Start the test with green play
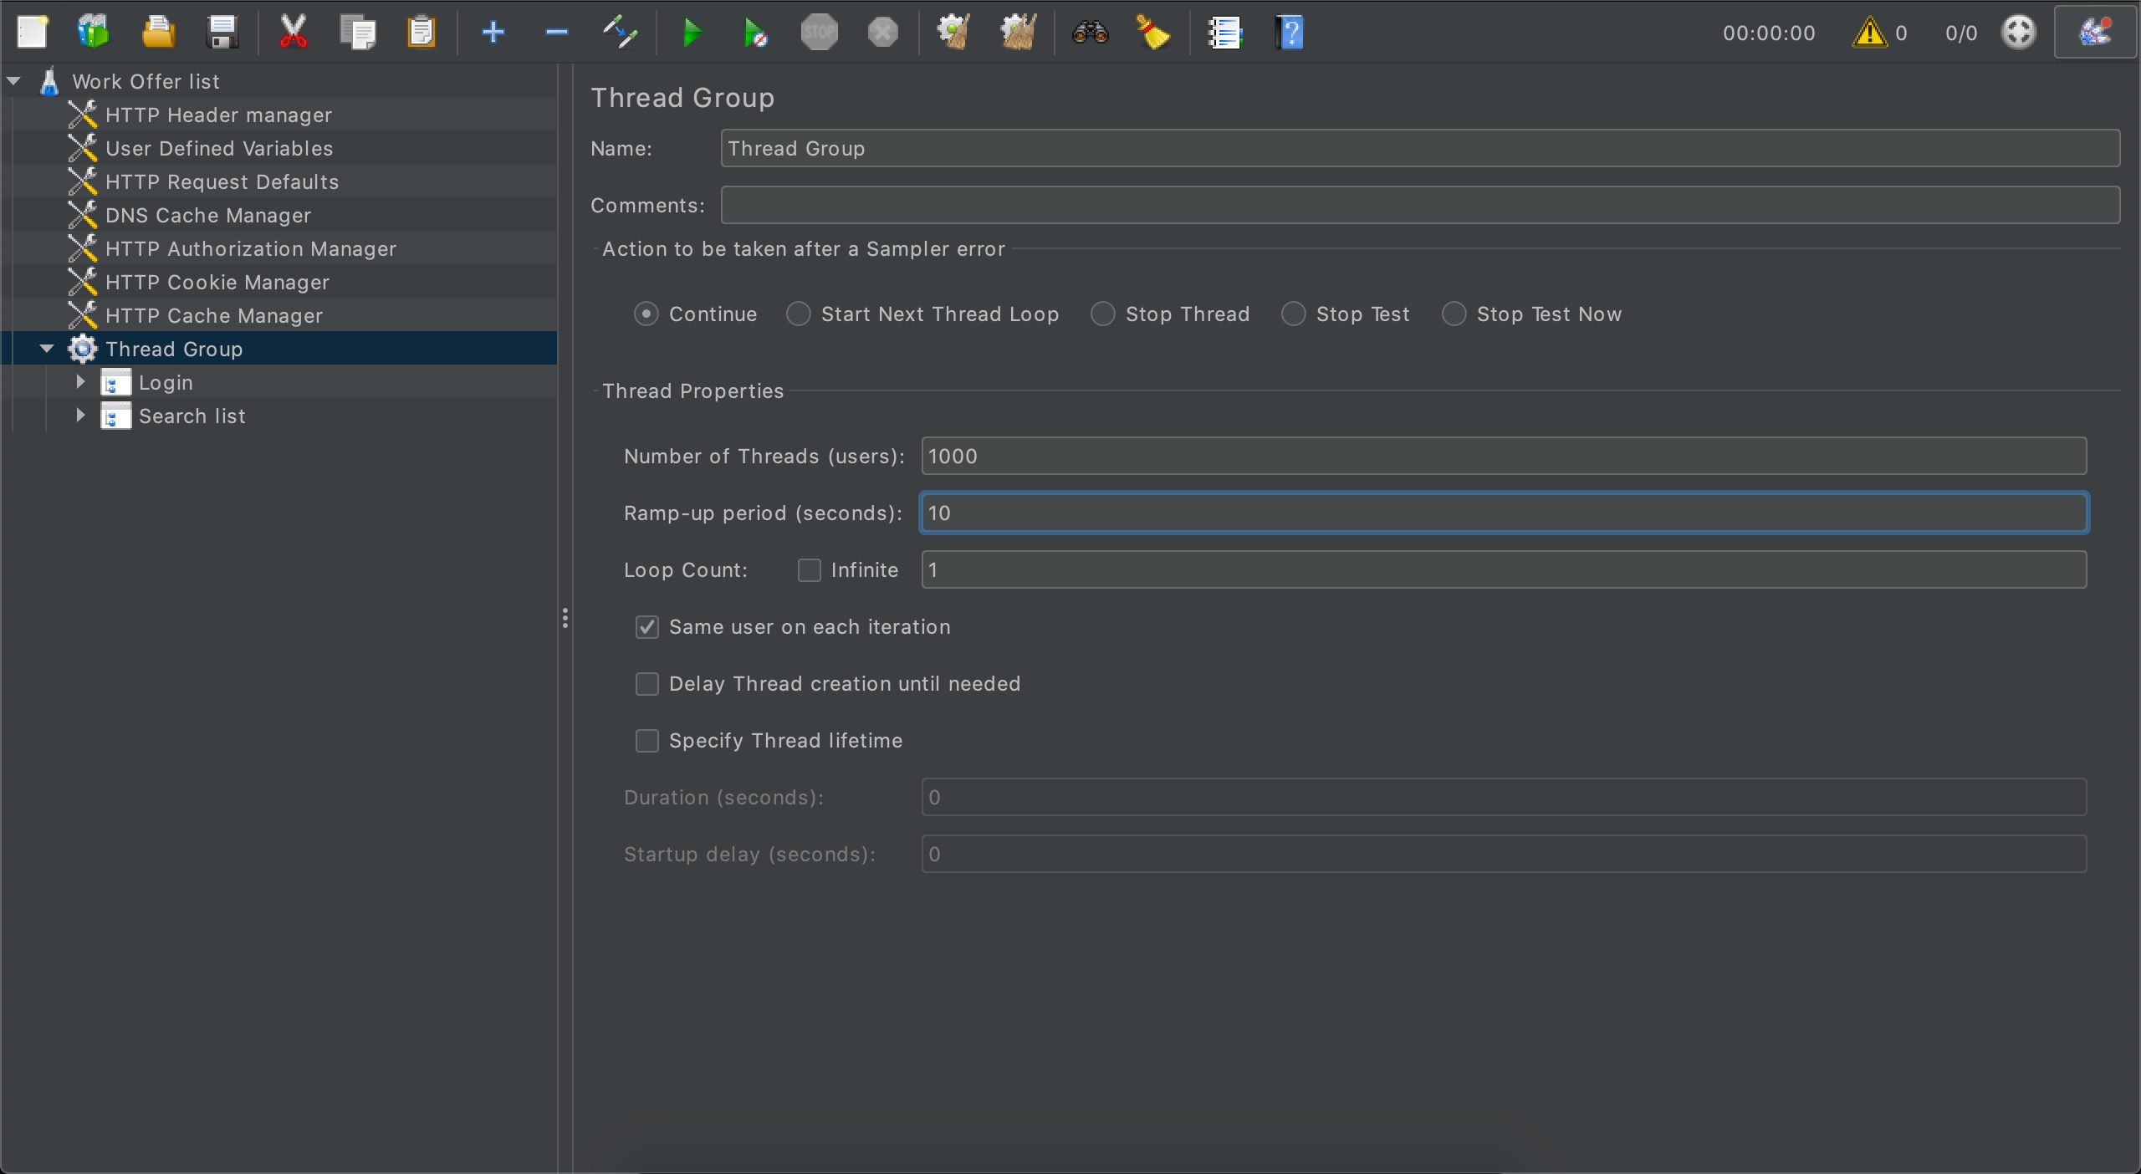 pyautogui.click(x=692, y=33)
